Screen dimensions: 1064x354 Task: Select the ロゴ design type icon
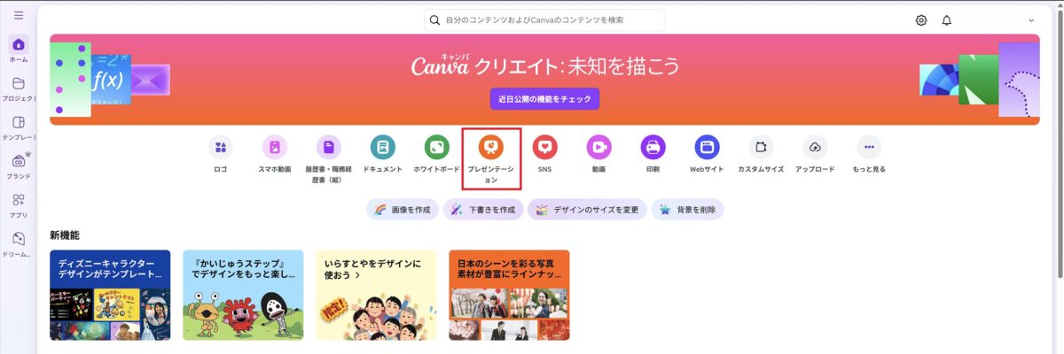[x=221, y=147]
